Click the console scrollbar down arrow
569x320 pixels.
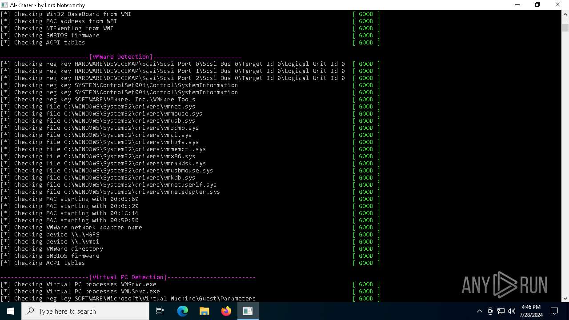click(x=565, y=299)
